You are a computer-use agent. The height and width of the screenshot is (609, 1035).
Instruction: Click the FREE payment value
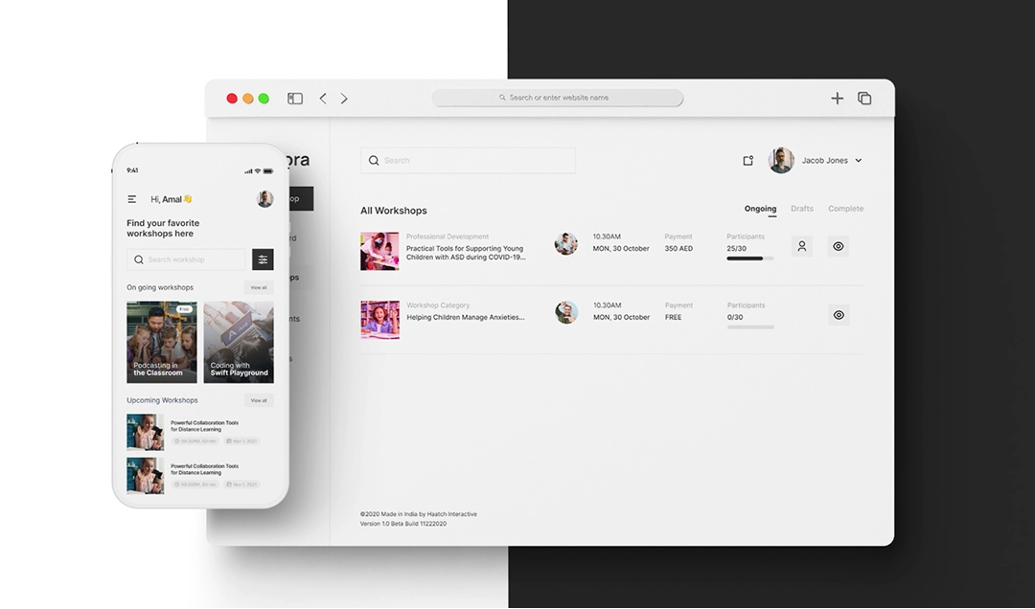coord(674,317)
